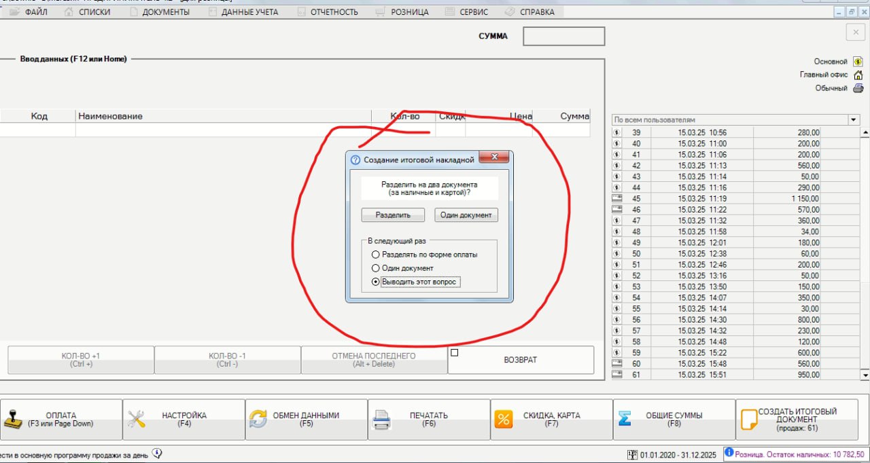Click the coin stamp icon on Оплата button
The height and width of the screenshot is (463, 870).
(14, 419)
